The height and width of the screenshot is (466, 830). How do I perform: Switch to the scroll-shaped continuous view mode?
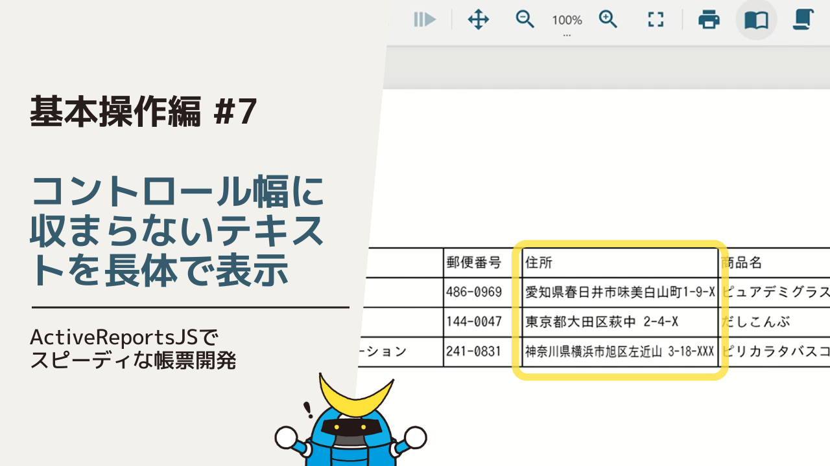(x=804, y=19)
